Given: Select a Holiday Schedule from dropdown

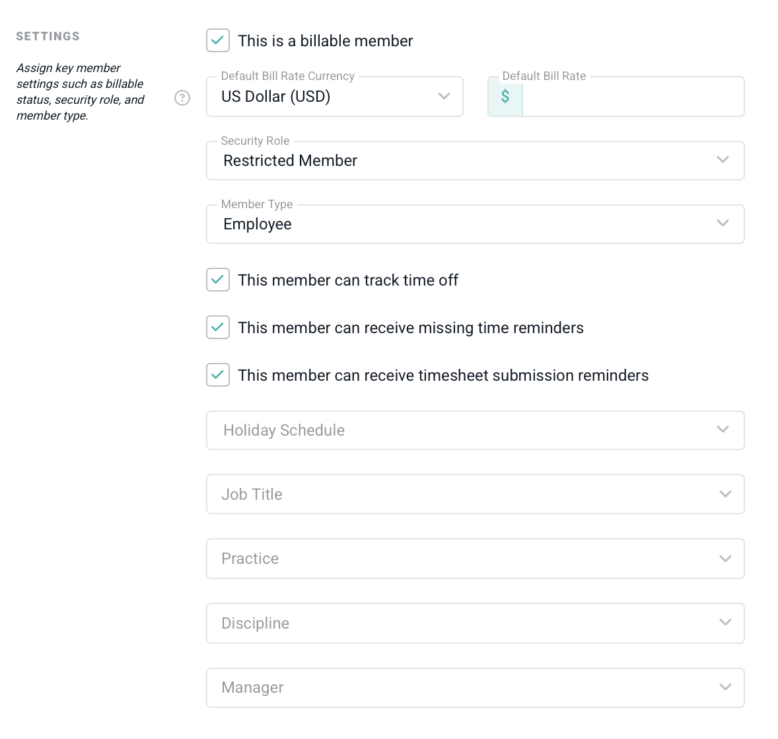Looking at the screenshot, I should [x=475, y=430].
